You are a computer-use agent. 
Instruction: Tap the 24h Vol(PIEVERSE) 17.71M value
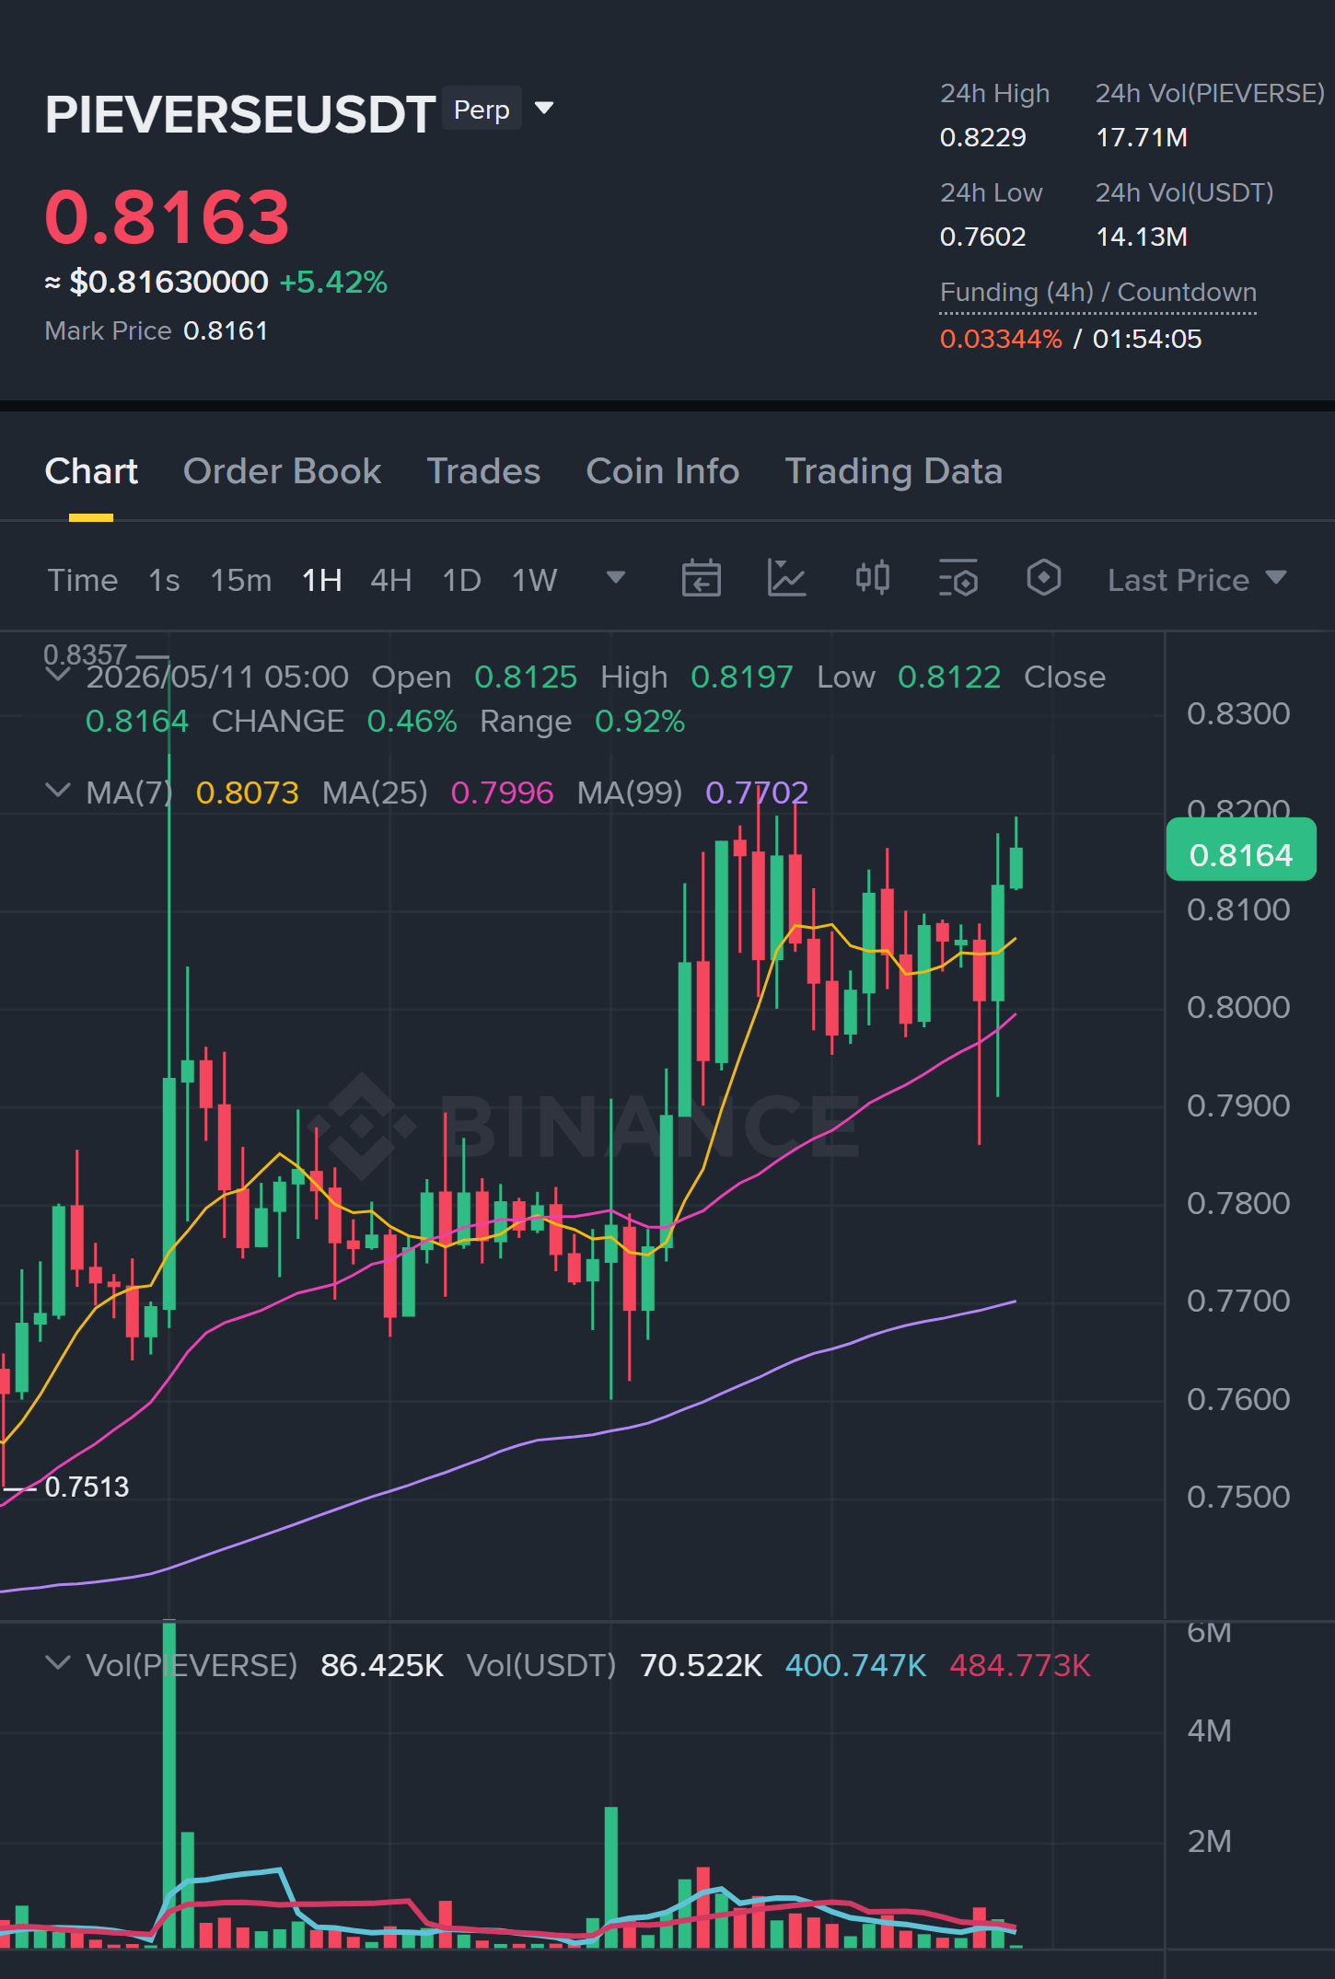point(1142,138)
